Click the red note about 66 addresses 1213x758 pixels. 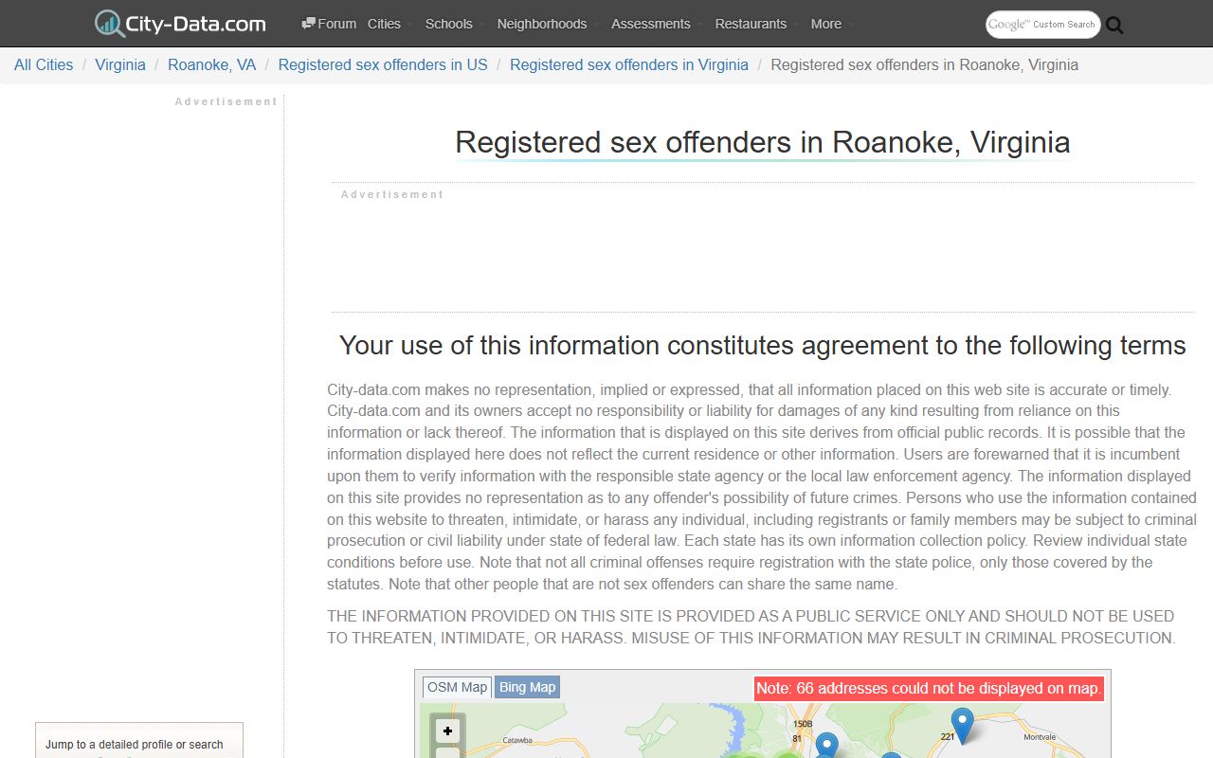coord(929,689)
